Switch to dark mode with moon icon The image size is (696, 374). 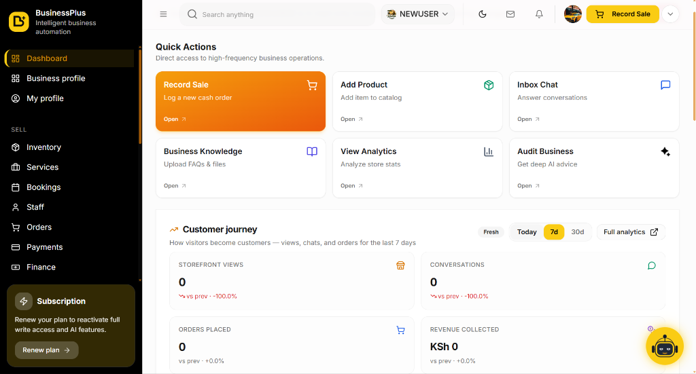pos(483,14)
